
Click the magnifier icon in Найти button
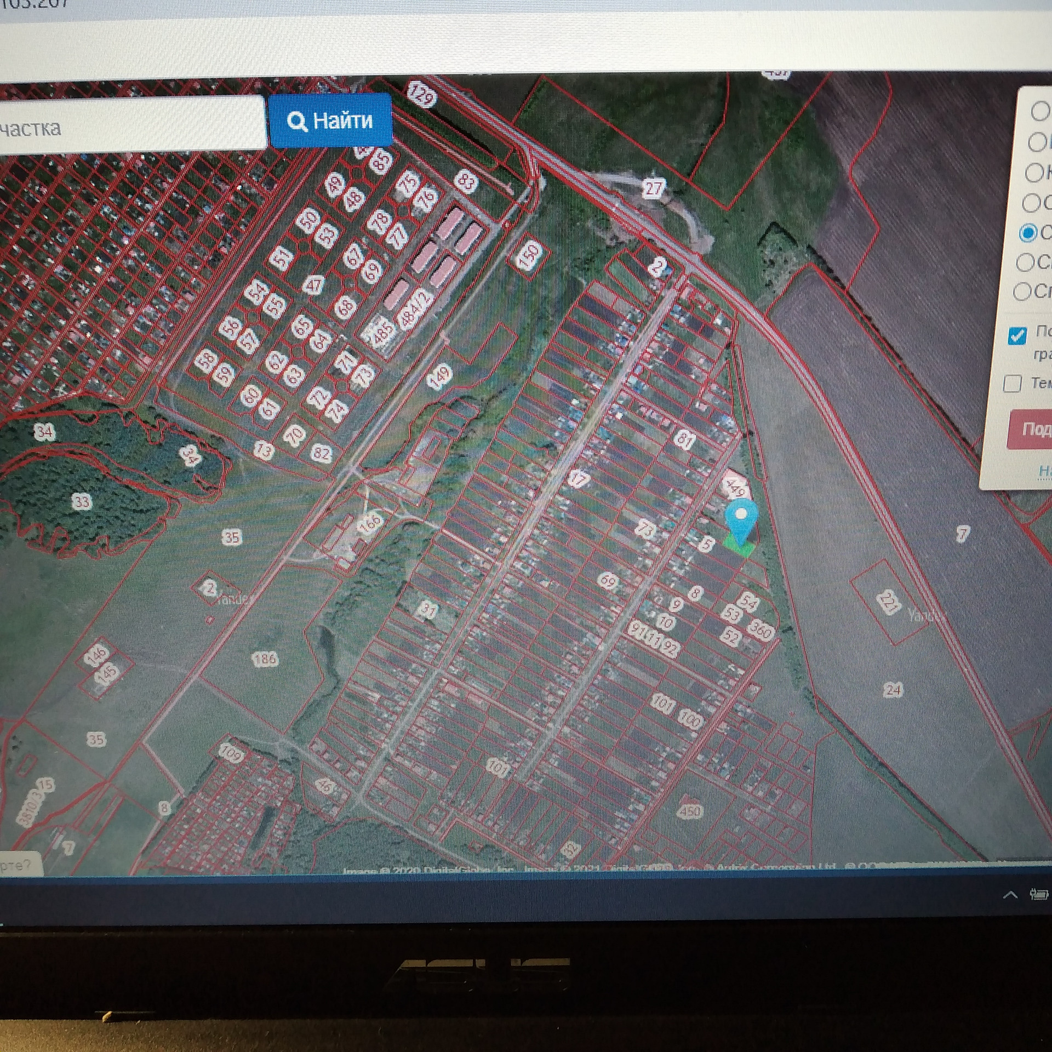[x=297, y=121]
